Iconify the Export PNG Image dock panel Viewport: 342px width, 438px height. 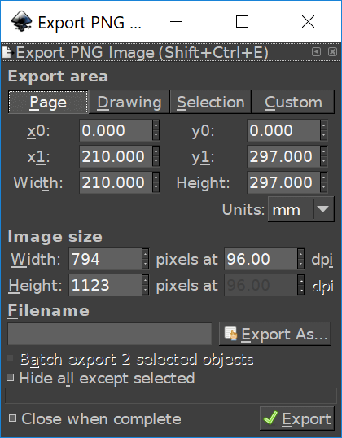click(316, 51)
